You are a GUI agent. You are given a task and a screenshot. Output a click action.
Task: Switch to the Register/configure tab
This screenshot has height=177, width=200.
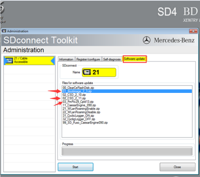tap(88, 59)
